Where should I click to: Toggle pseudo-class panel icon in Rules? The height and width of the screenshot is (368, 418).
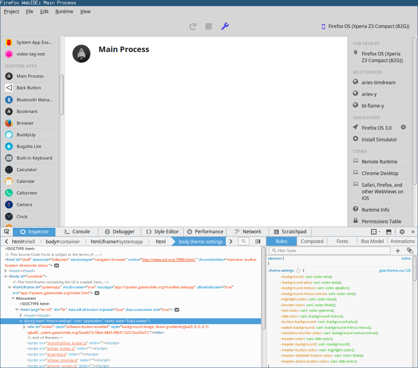(410, 251)
